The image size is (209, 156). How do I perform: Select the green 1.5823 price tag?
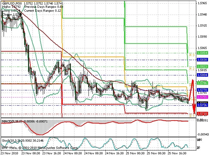[x=202, y=67]
